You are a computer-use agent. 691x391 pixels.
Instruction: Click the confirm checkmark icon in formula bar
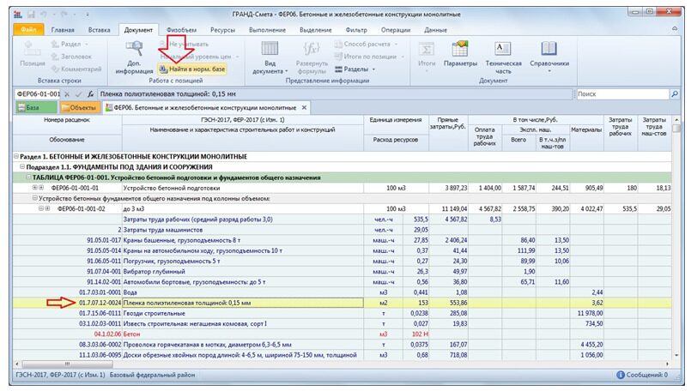(x=78, y=93)
